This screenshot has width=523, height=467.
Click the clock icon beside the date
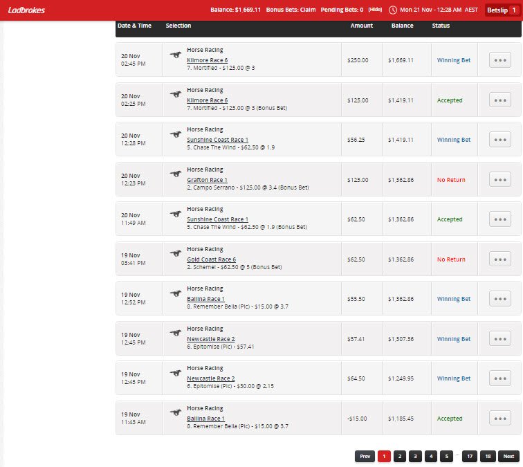pyautogui.click(x=393, y=10)
